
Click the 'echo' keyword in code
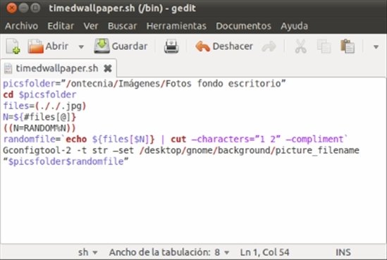[76, 140]
